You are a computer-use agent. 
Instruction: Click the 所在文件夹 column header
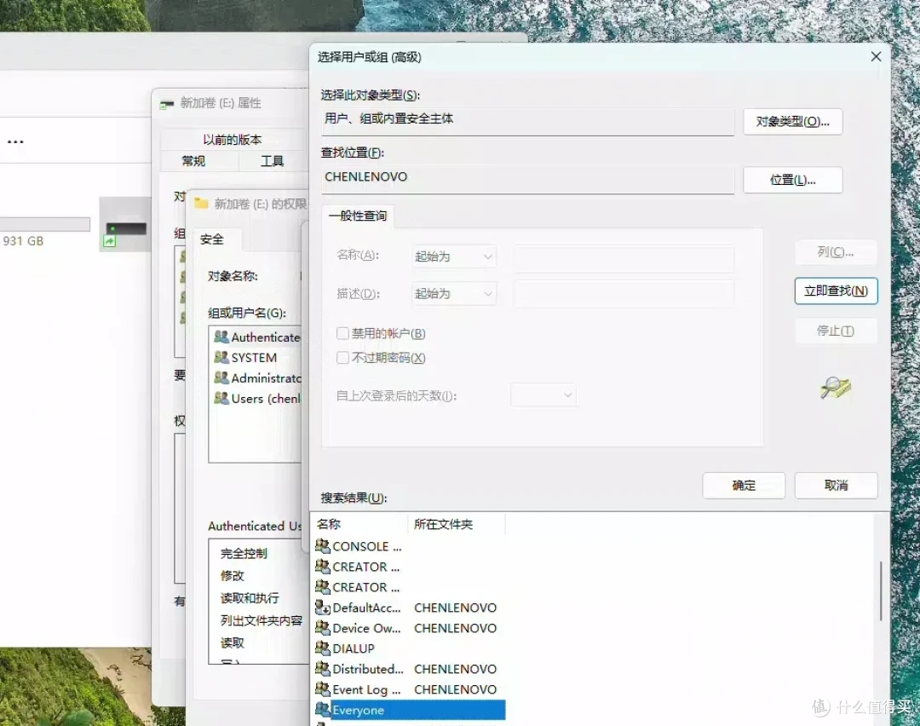point(456,524)
